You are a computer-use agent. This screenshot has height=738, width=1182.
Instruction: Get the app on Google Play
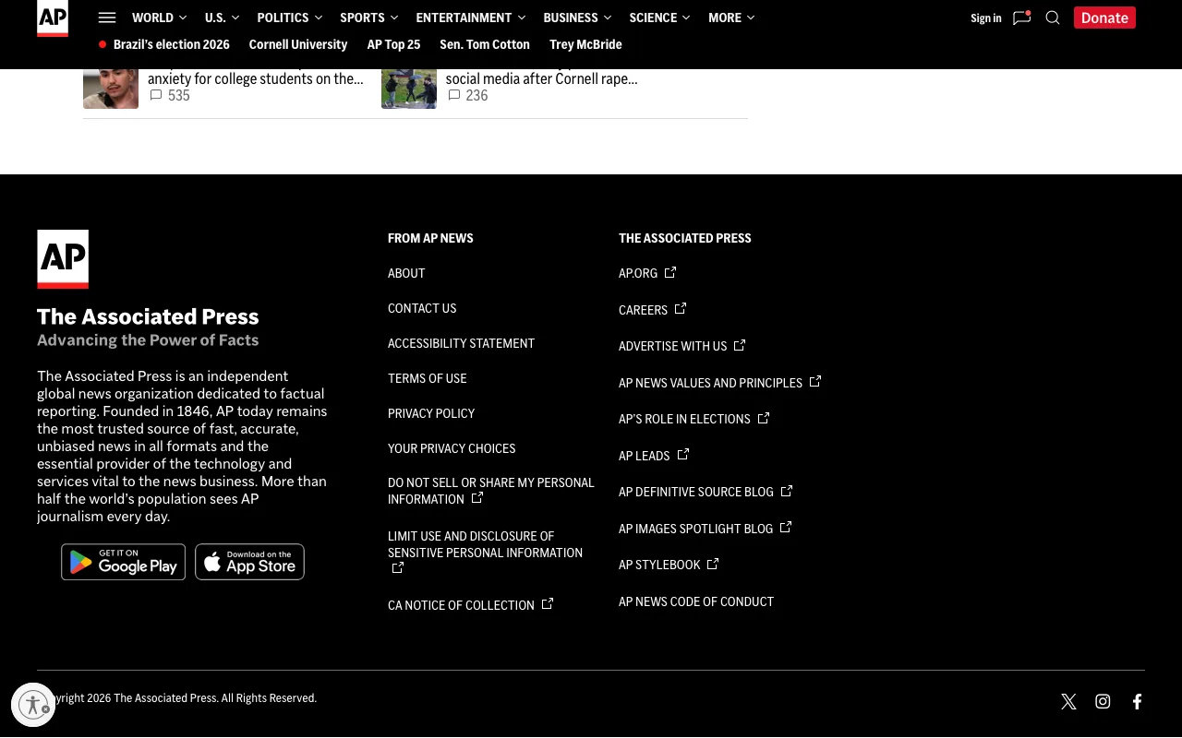coord(123,562)
